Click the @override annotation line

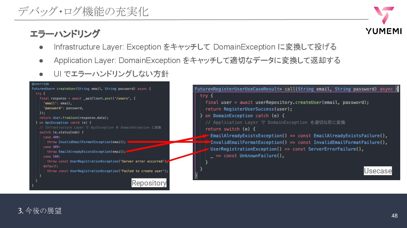coord(40,84)
